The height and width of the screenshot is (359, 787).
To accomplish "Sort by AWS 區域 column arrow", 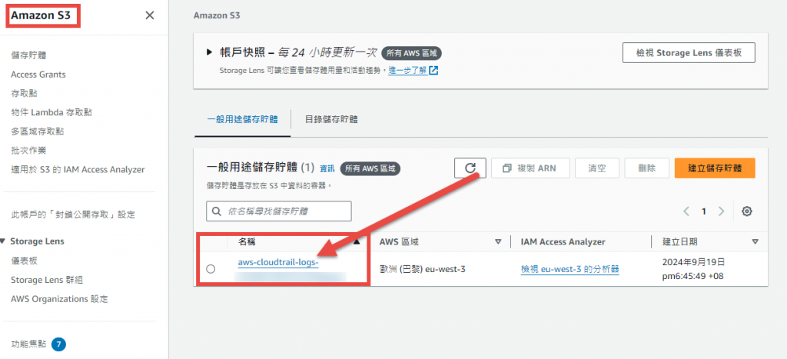I will coord(498,242).
